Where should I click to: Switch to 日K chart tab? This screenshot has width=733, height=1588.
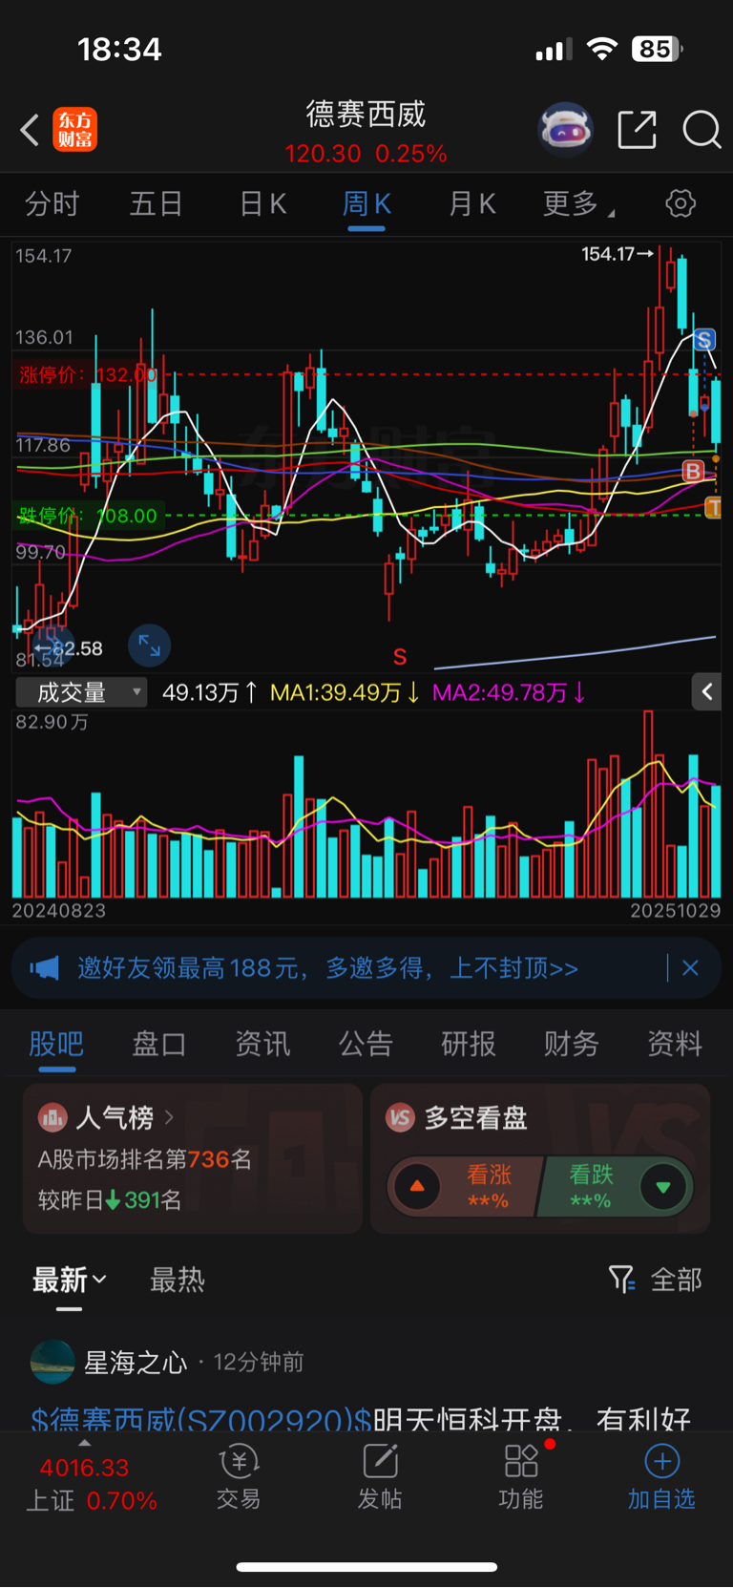click(x=262, y=203)
